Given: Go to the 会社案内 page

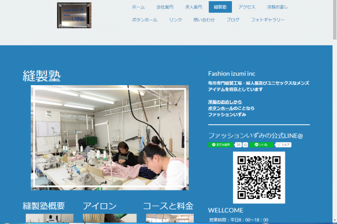Looking at the screenshot, I should point(164,7).
